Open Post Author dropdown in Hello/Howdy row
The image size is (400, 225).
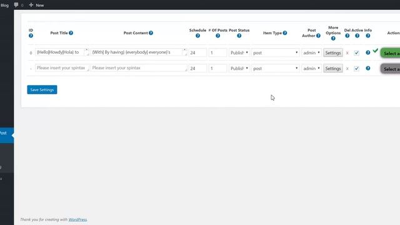click(x=311, y=52)
